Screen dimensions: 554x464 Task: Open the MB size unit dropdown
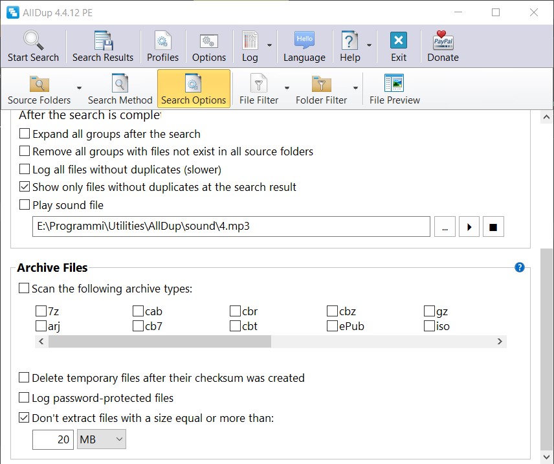tap(102, 439)
